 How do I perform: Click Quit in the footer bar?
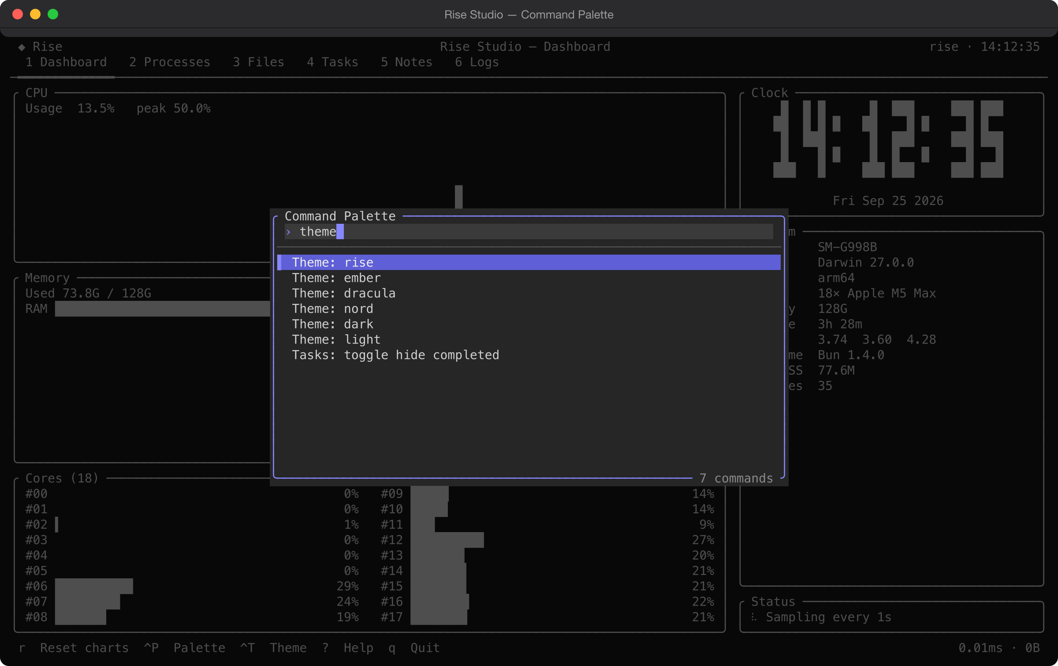[425, 647]
